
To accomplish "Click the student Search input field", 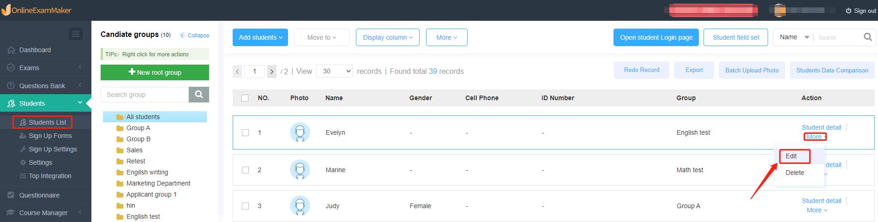I will click(838, 37).
